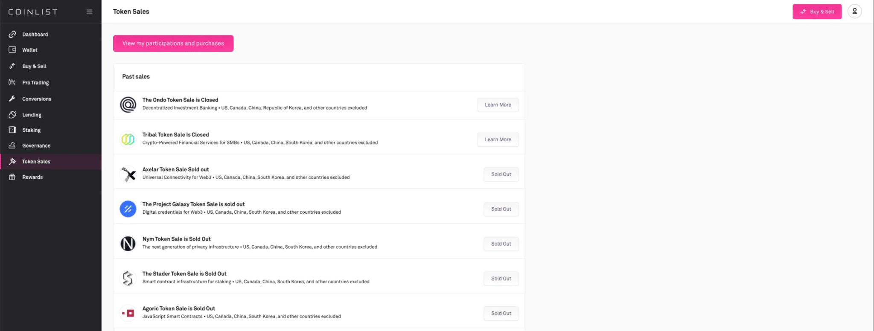
Task: Click the Tribal token logo
Action: coord(128,139)
